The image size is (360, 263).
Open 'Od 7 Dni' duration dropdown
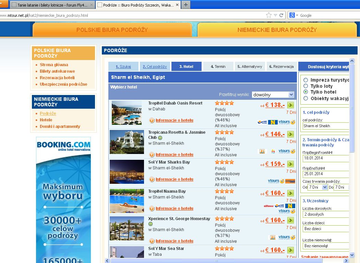pyautogui.click(x=317, y=187)
